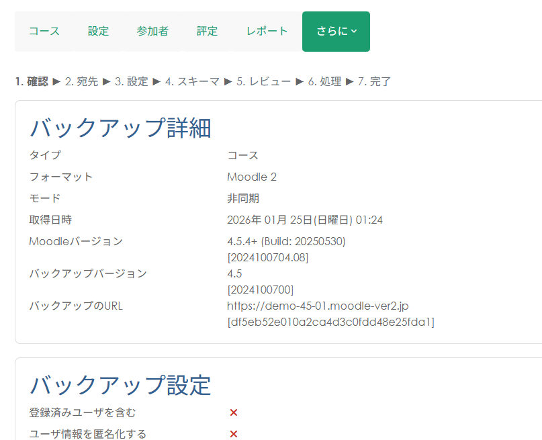Click the arrow between 確認 and 宛先
This screenshot has width=542, height=440.
coord(56,82)
